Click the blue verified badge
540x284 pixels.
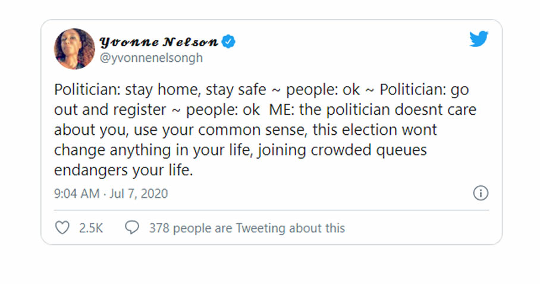(x=228, y=42)
